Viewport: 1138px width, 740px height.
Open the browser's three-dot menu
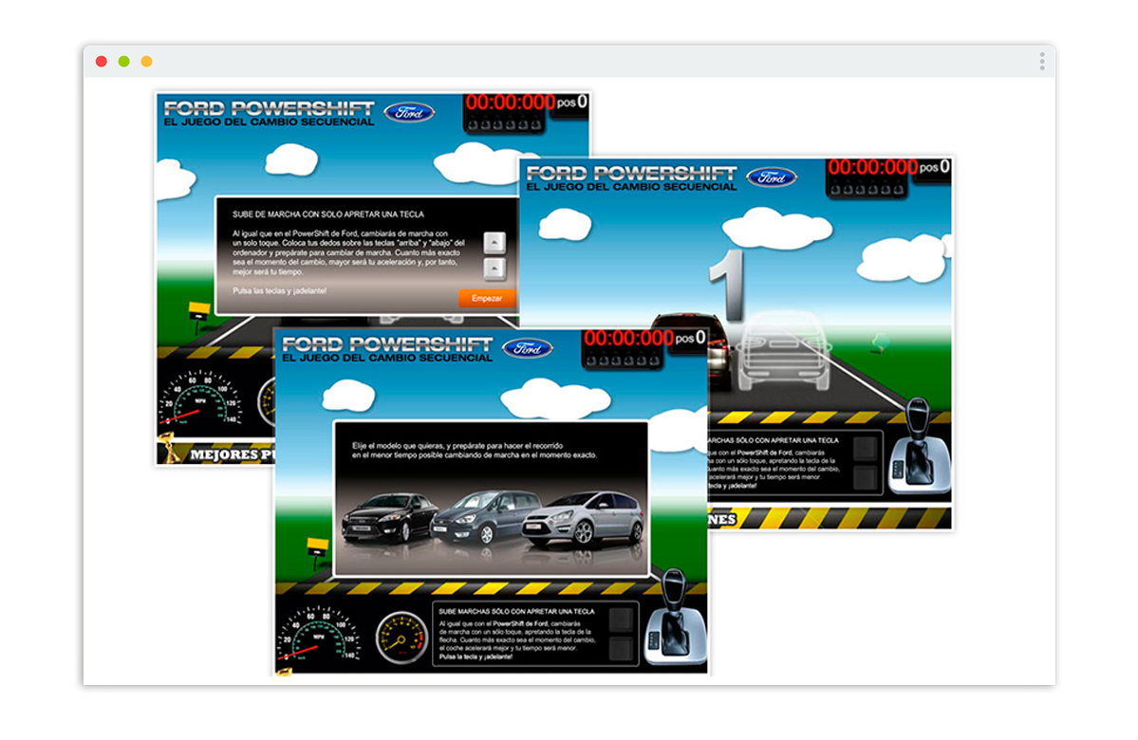point(1041,62)
